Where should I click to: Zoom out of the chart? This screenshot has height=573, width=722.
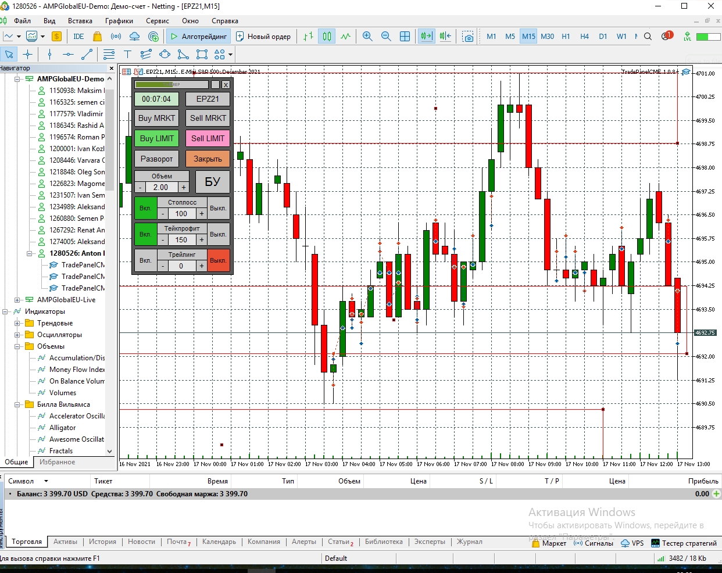386,36
